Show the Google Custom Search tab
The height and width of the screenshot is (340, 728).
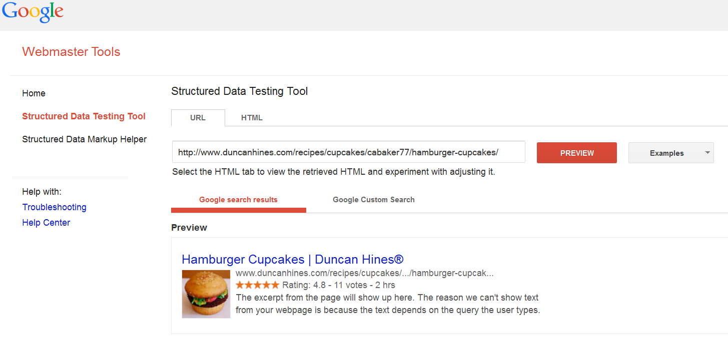pyautogui.click(x=373, y=200)
